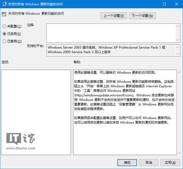Click the 注释 label
Image resolution: width=183 pixels, height=169 pixels.
coord(30,25)
